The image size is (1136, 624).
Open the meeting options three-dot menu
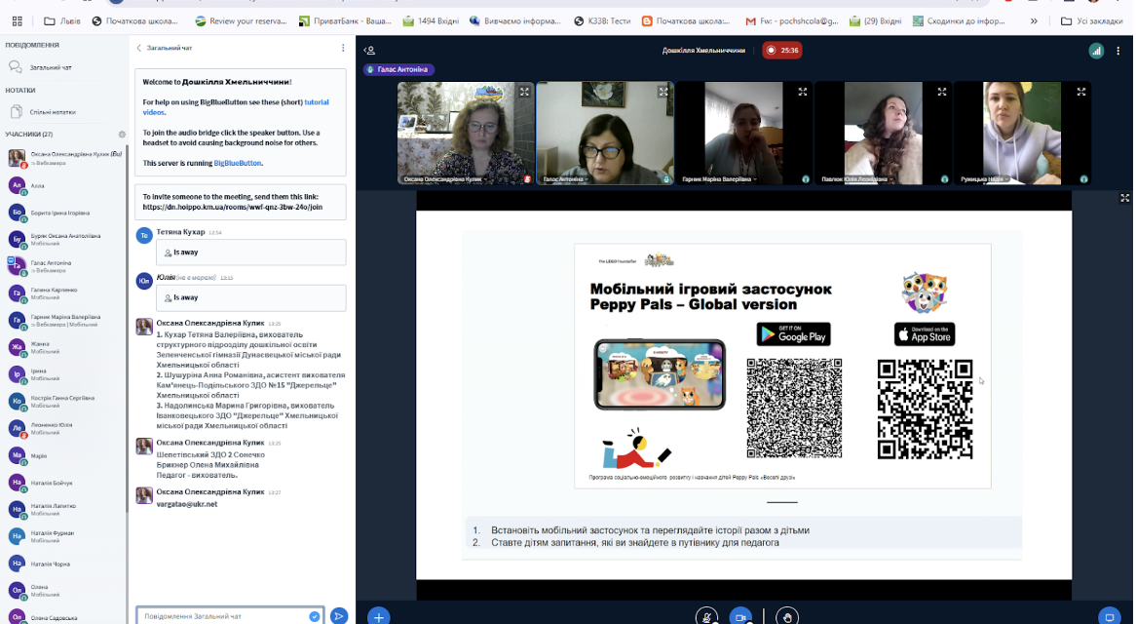pos(1117,51)
